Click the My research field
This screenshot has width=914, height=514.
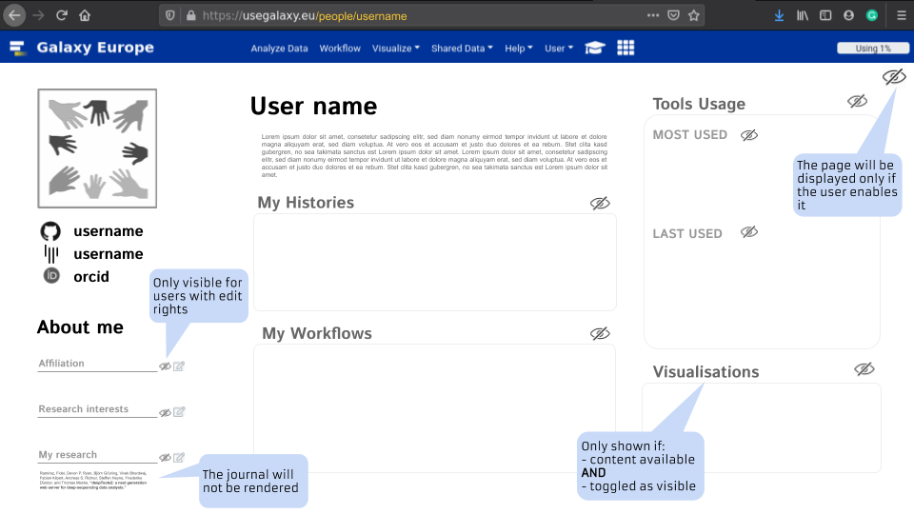[x=97, y=455]
